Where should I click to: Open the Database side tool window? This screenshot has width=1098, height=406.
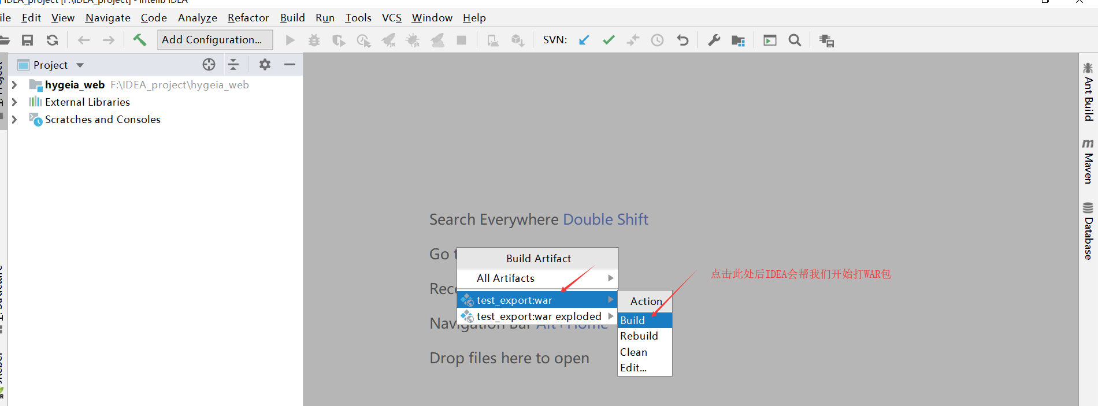1088,231
